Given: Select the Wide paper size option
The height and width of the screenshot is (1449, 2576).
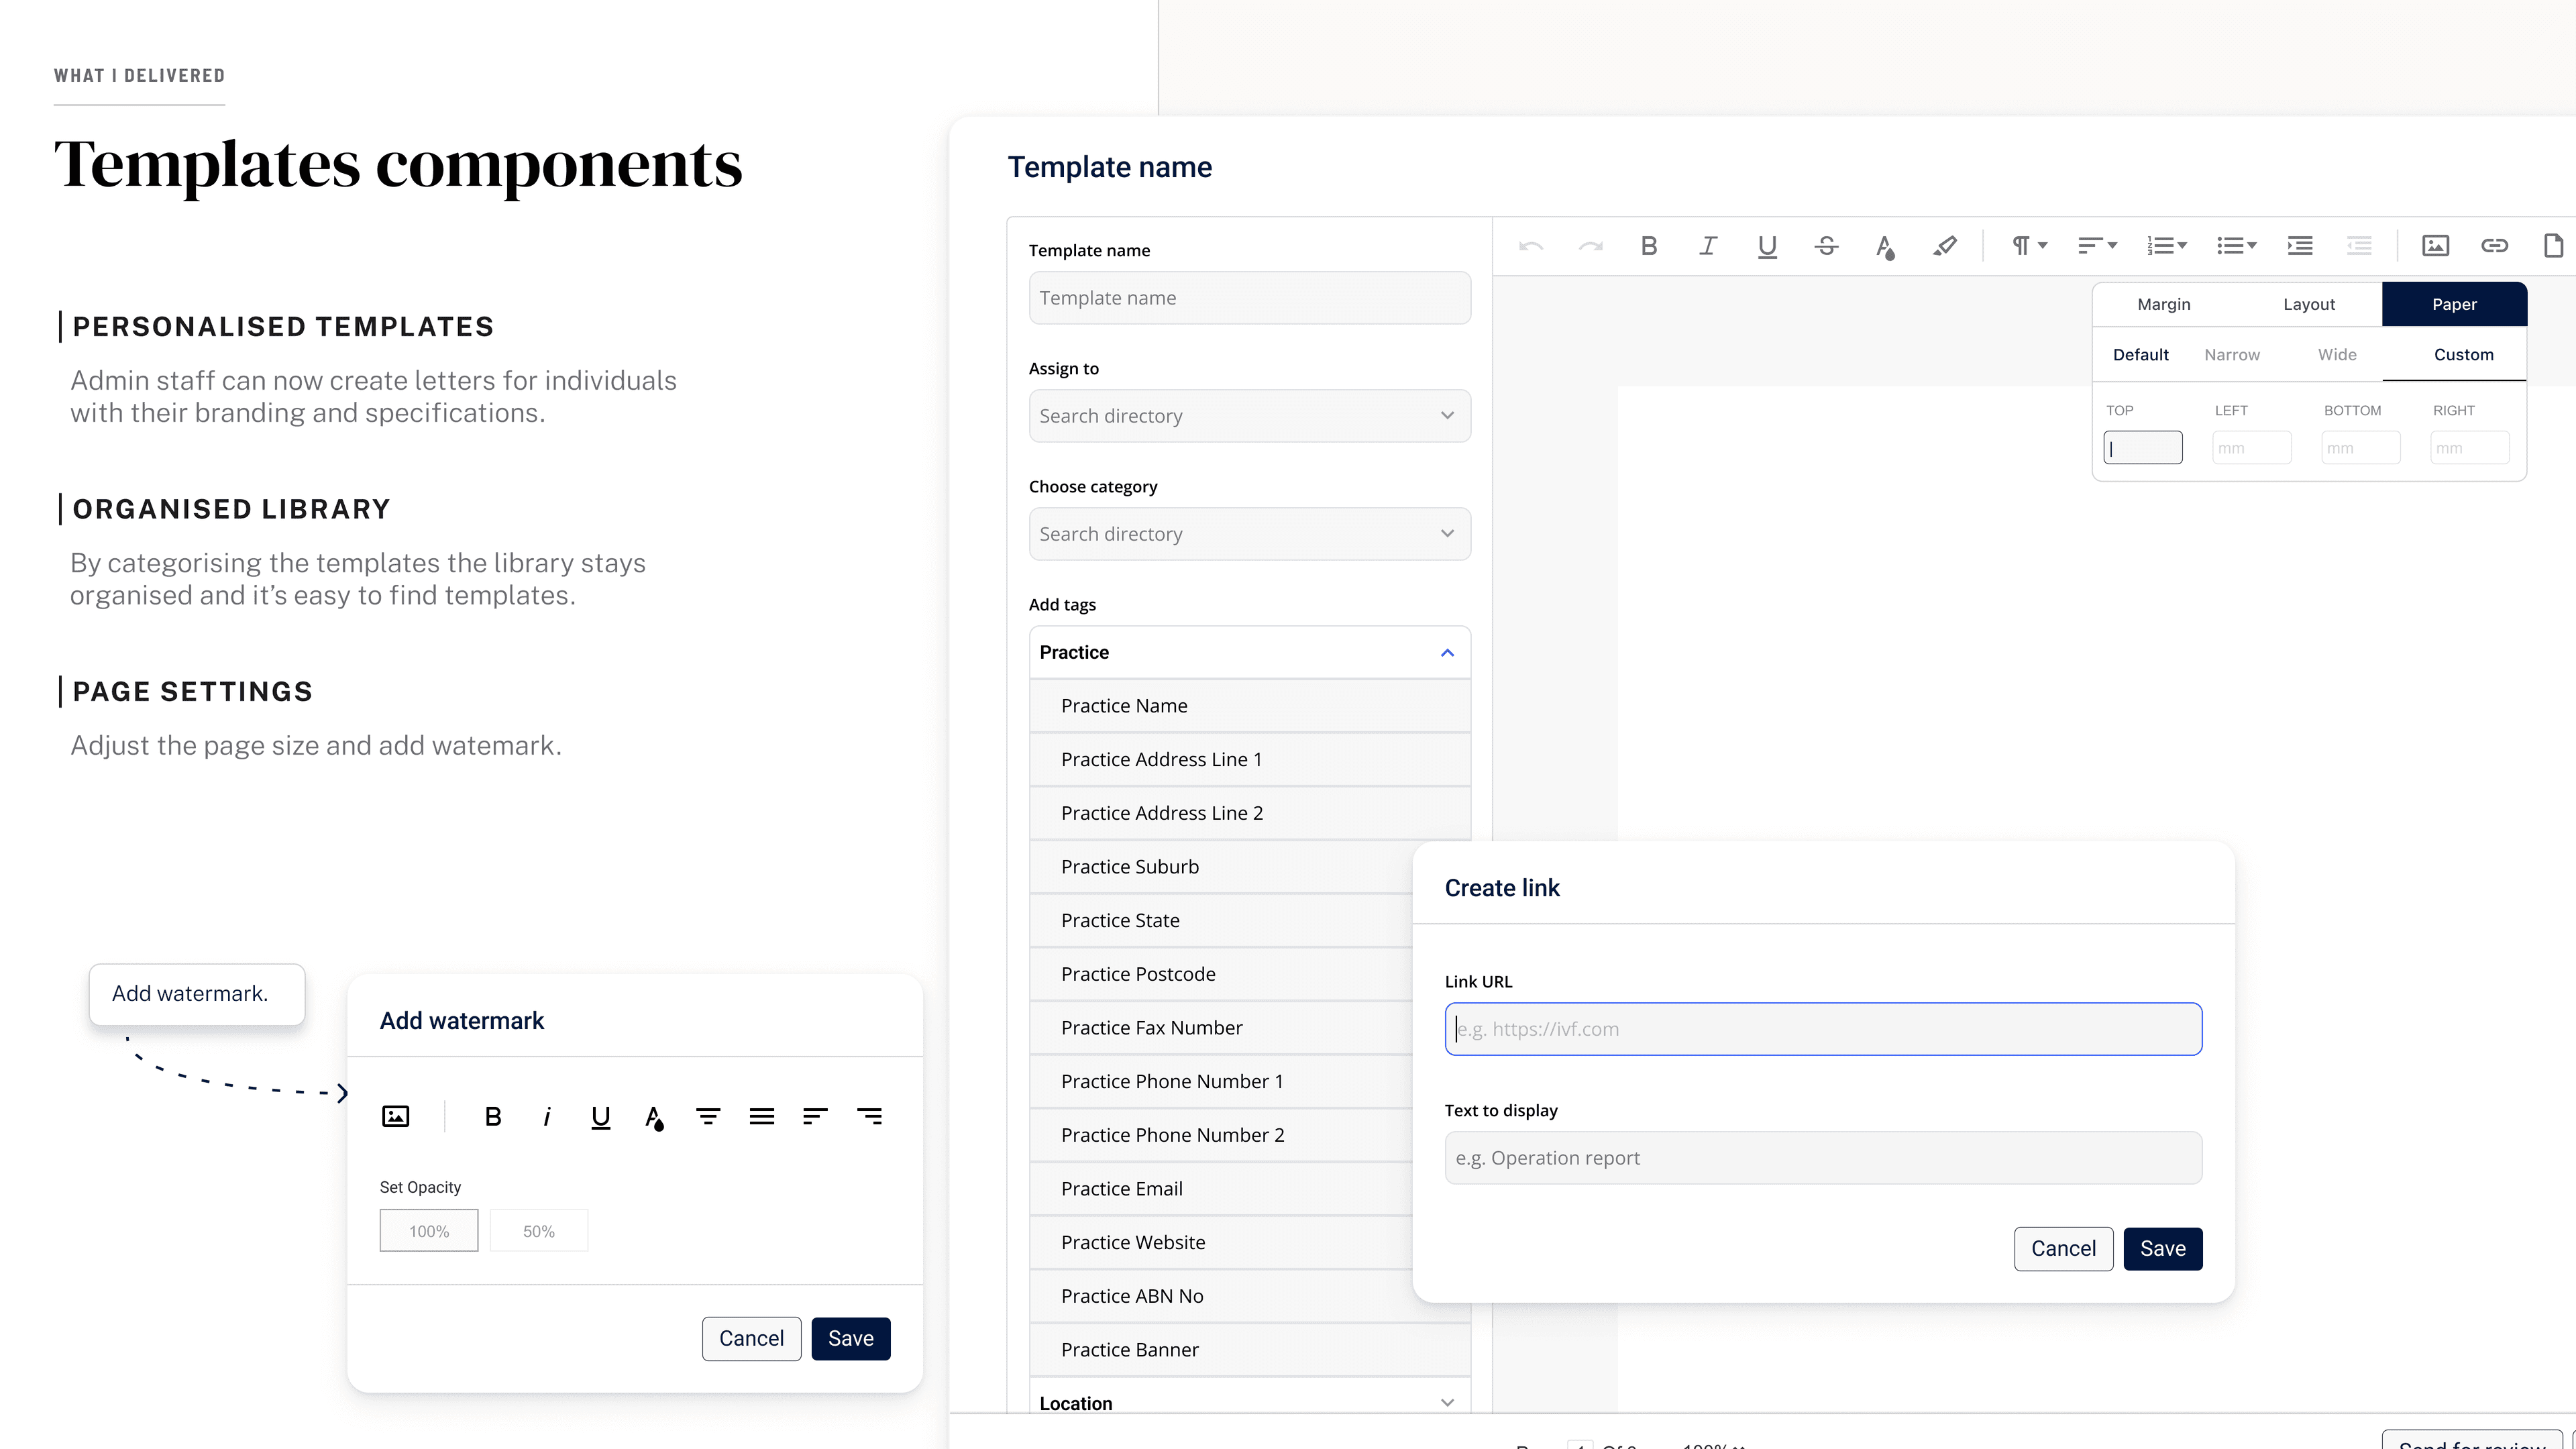Looking at the screenshot, I should [x=2337, y=354].
